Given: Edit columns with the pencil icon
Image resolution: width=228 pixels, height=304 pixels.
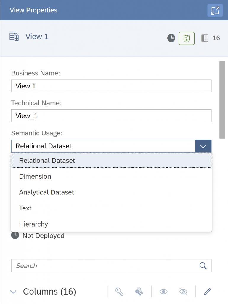Looking at the screenshot, I should pyautogui.click(x=208, y=292).
